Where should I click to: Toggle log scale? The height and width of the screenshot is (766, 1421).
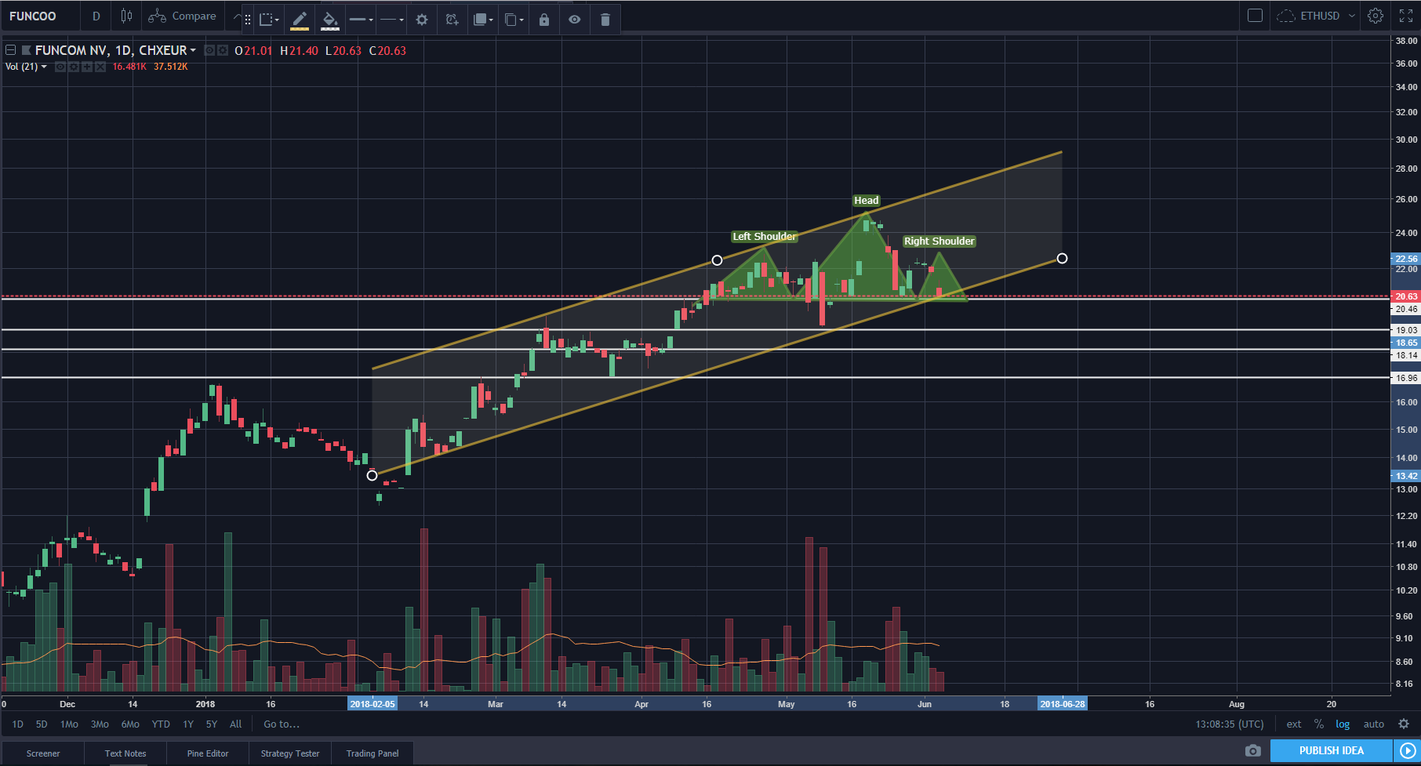1343,724
